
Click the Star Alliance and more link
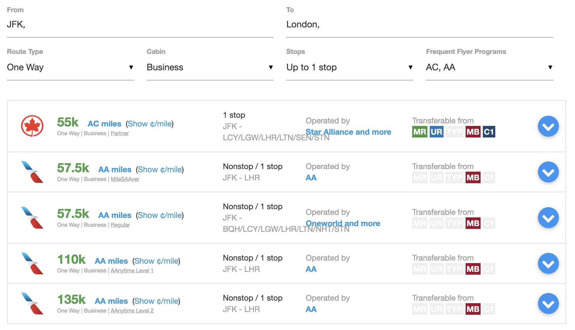[348, 132]
